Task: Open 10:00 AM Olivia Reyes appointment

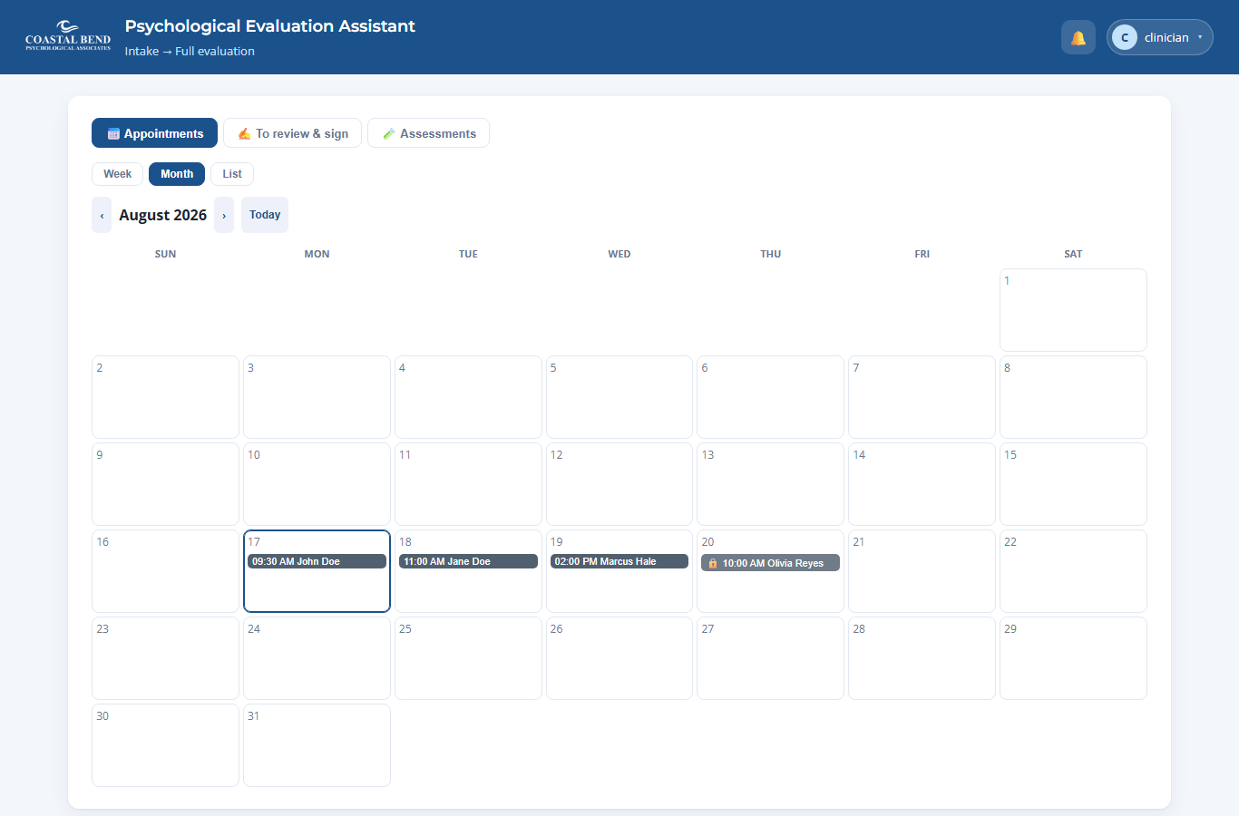Action: (x=770, y=563)
